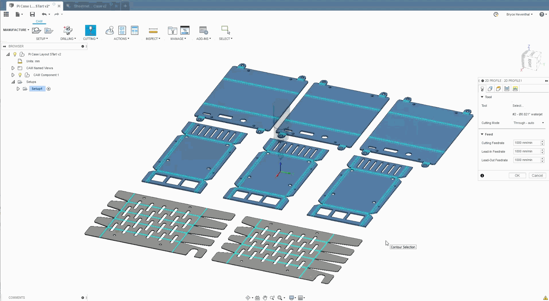Open the Help question mark icon
The height and width of the screenshot is (301, 549).
pos(542,14)
